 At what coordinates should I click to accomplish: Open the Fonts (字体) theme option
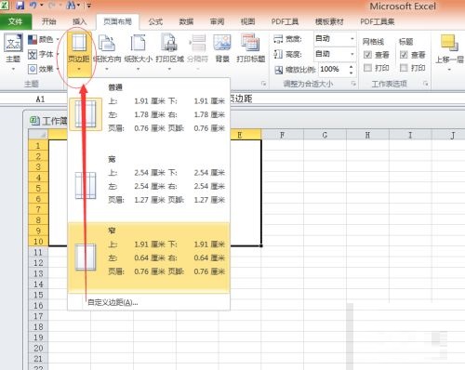point(41,54)
